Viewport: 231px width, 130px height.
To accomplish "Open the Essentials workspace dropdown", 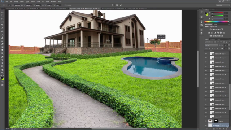I will click(x=223, y=5).
